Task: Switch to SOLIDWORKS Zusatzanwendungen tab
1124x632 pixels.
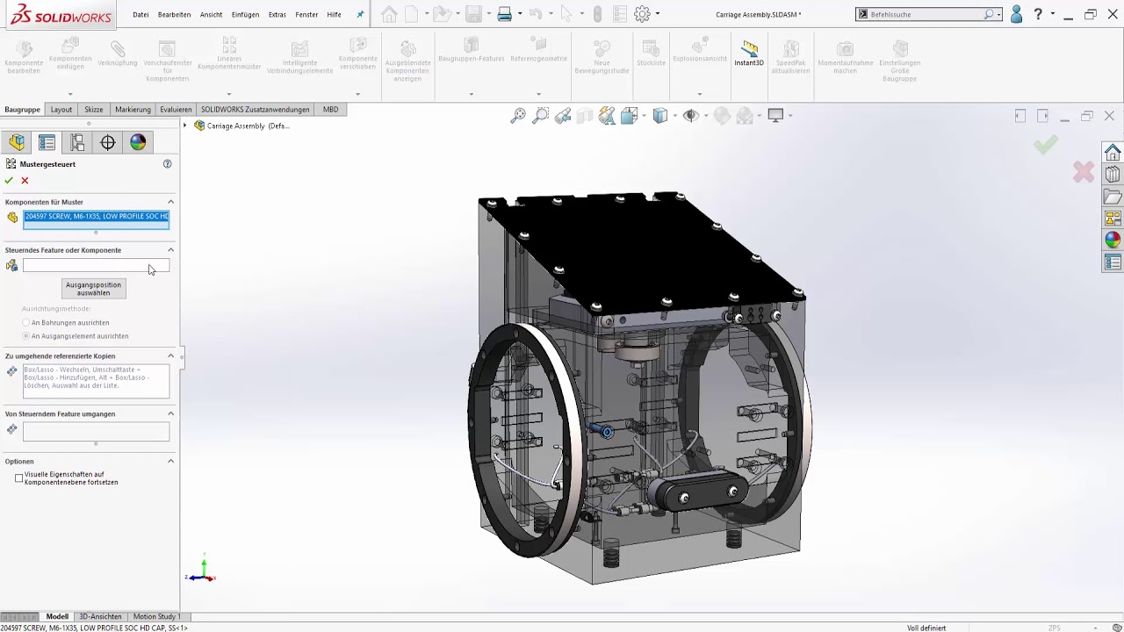Action: click(255, 110)
